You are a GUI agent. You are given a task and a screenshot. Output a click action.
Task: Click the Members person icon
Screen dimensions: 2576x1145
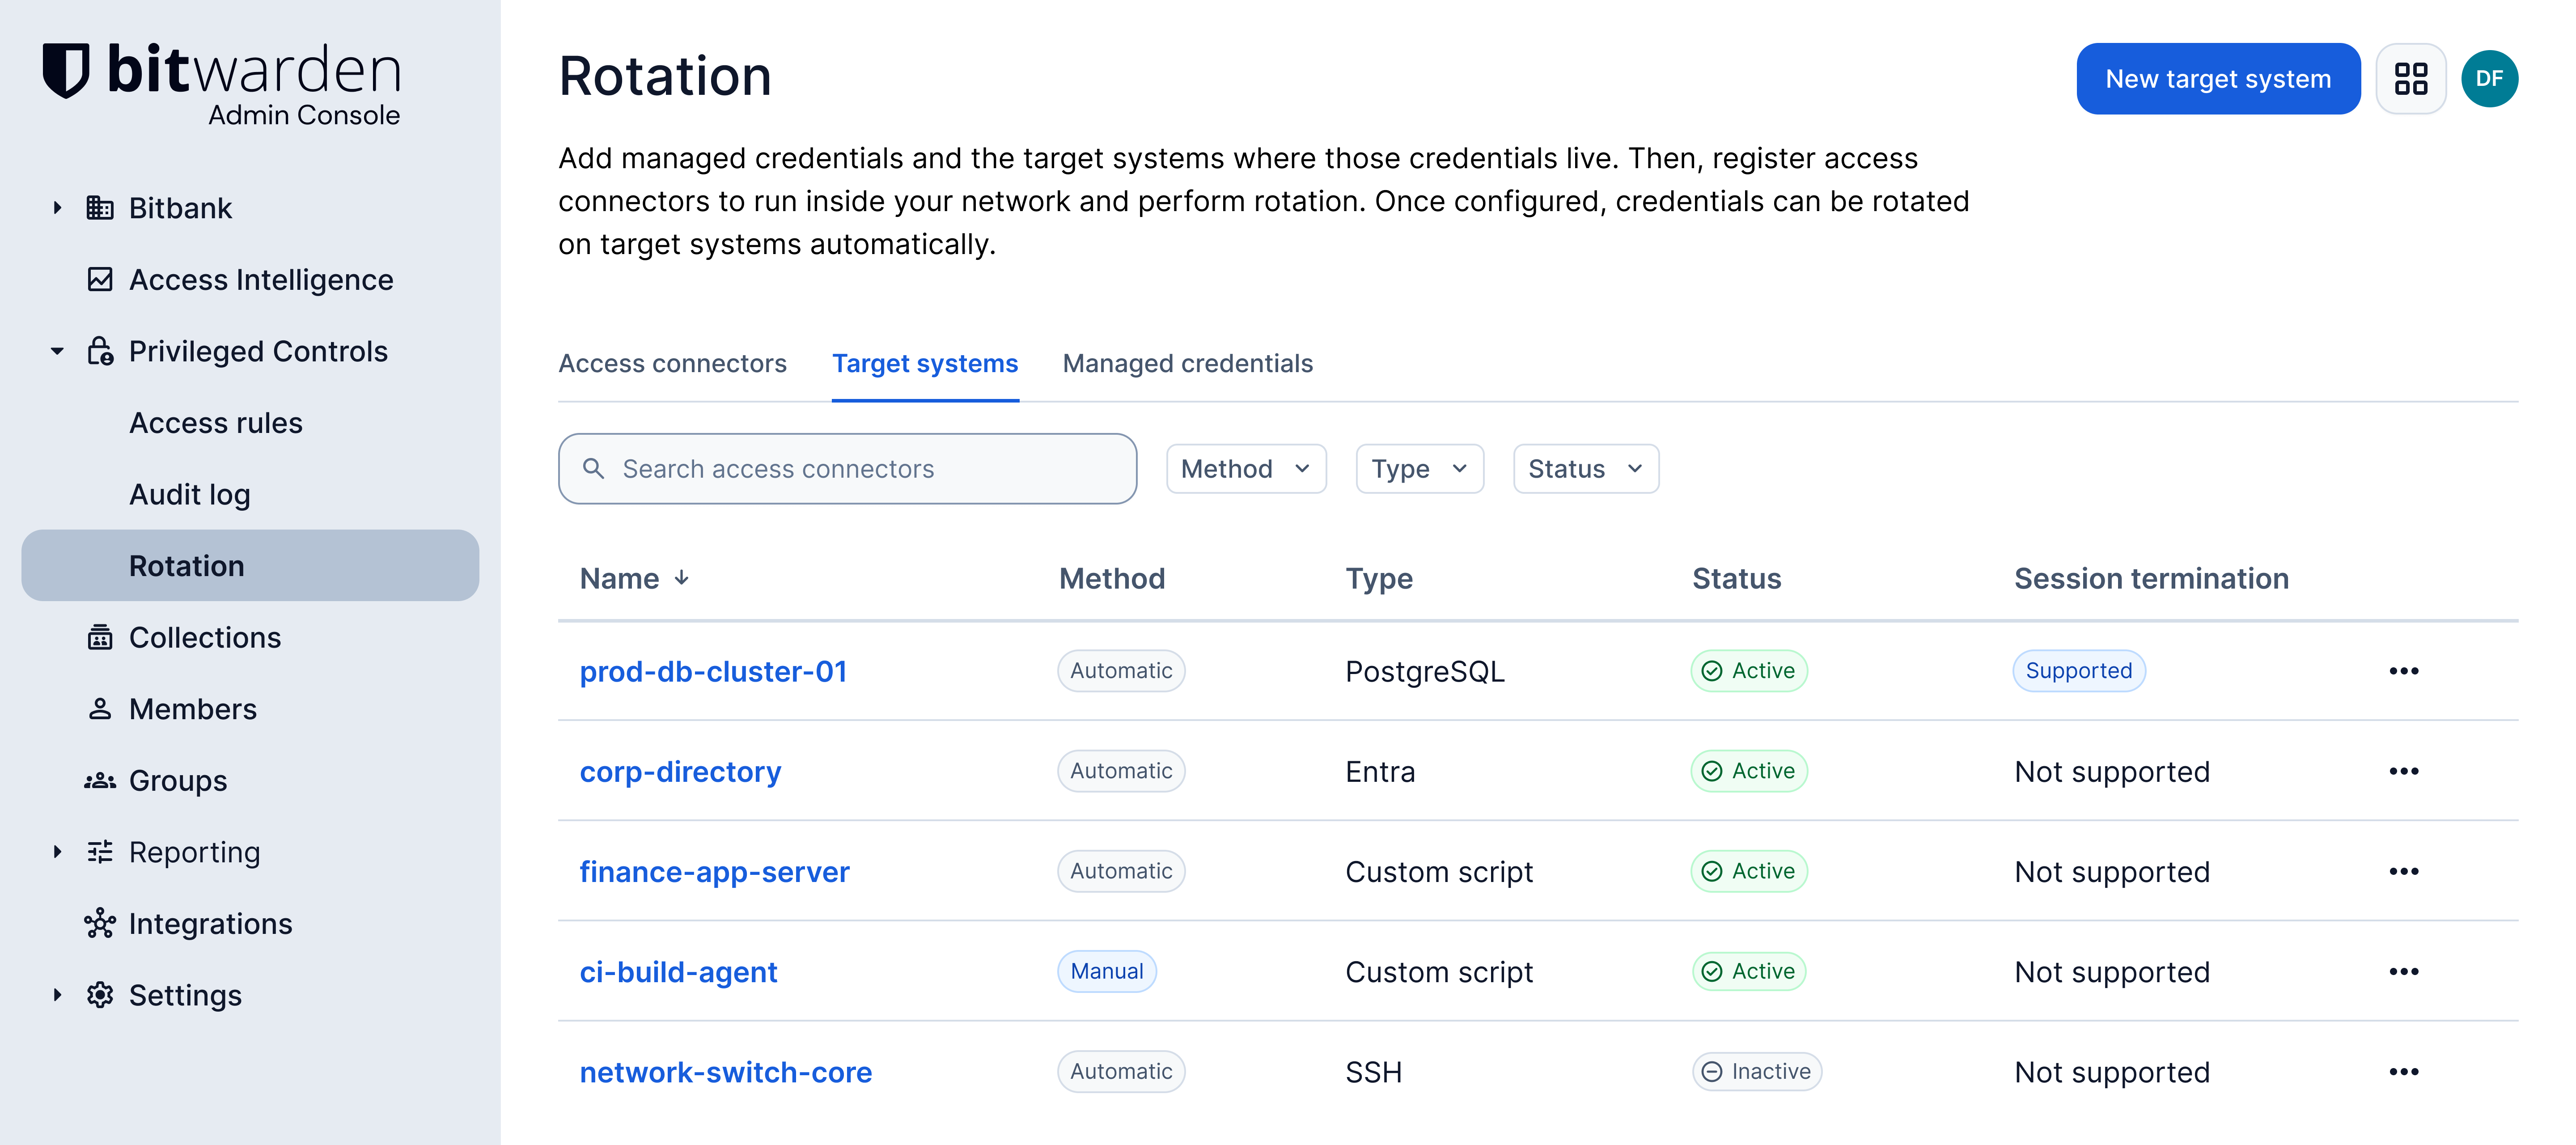click(100, 709)
